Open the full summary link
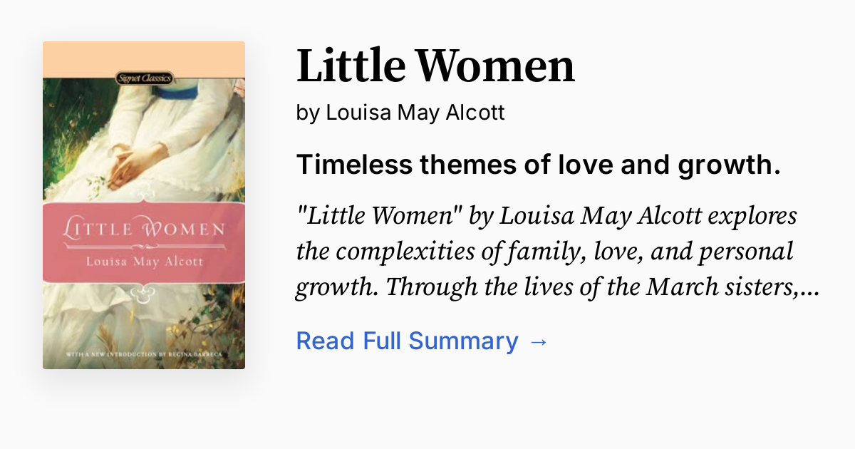 (x=409, y=341)
